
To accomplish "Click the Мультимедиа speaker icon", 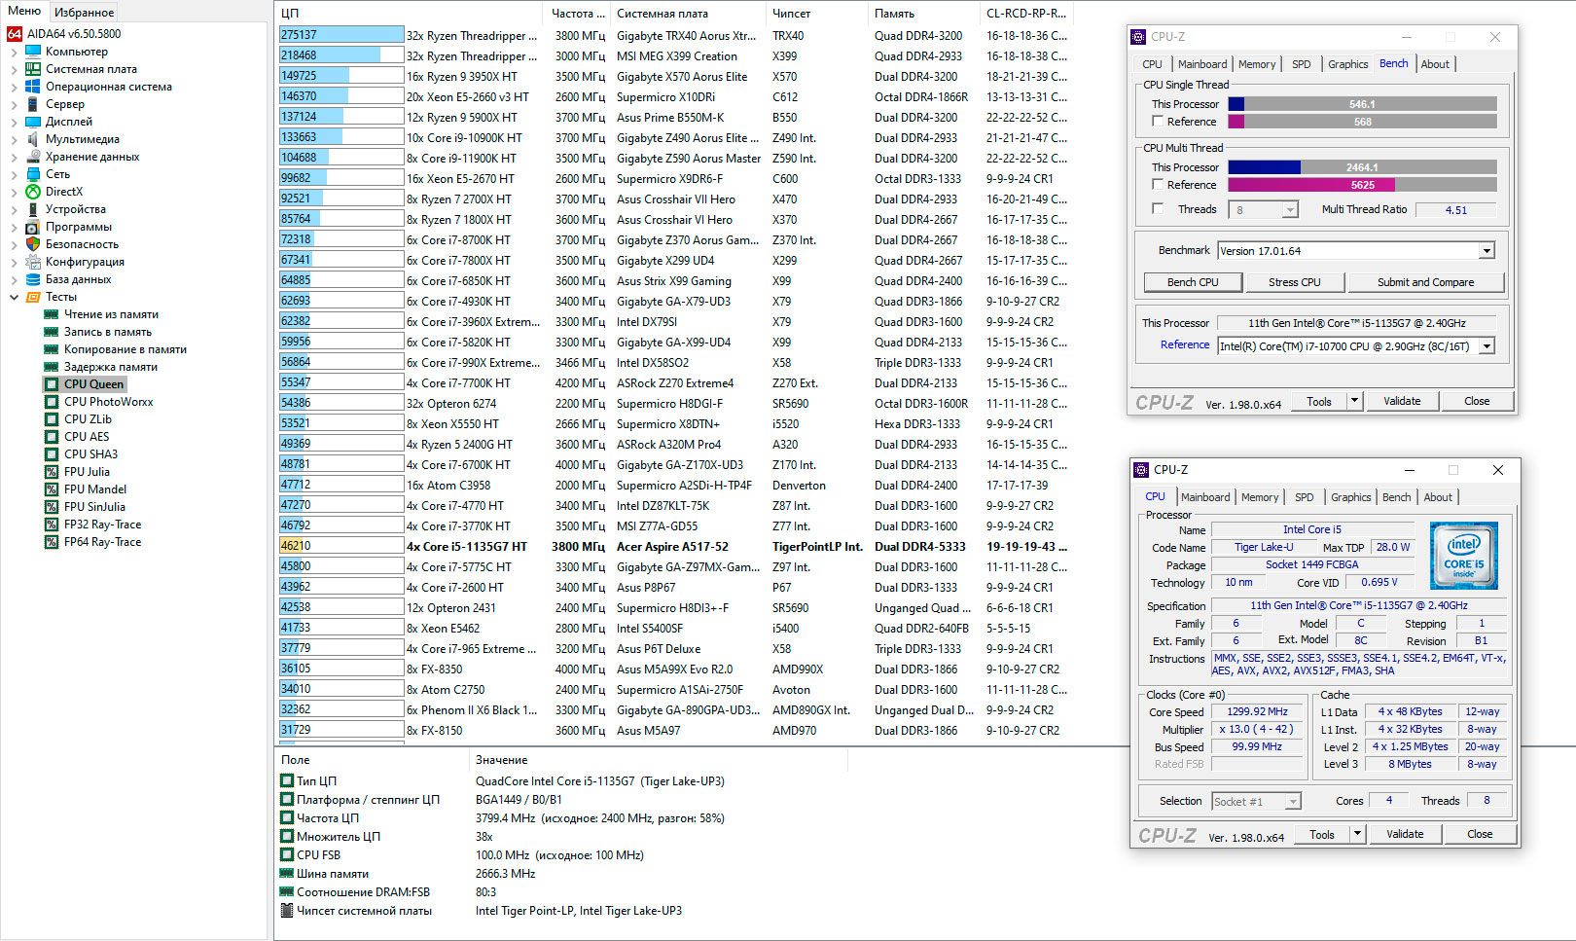I will (33, 139).
